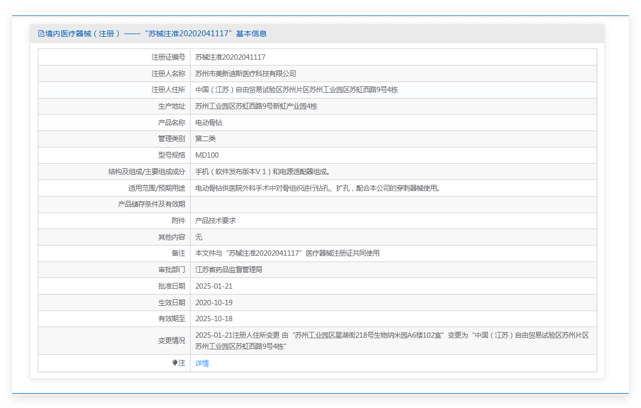Click the 产品名称 label

click(171, 123)
